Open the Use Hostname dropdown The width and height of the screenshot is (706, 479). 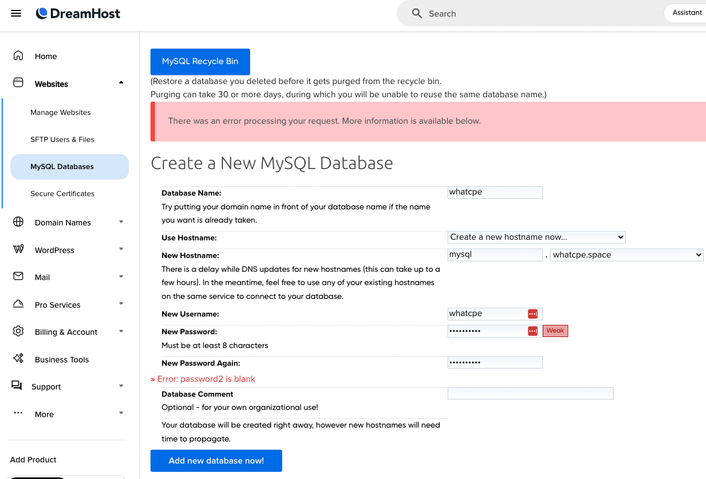point(536,237)
